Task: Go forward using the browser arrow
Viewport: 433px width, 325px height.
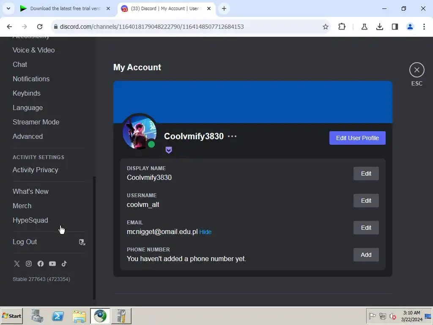Action: click(25, 27)
